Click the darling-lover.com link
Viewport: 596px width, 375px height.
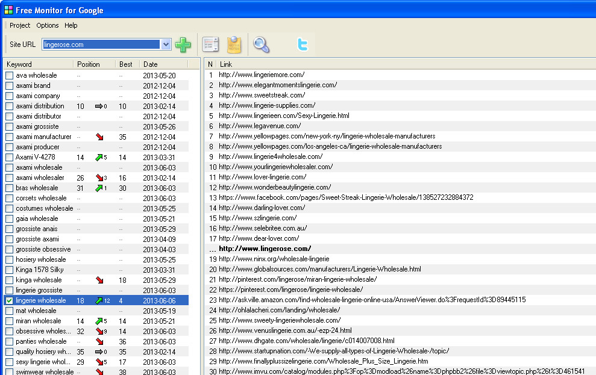[262, 208]
